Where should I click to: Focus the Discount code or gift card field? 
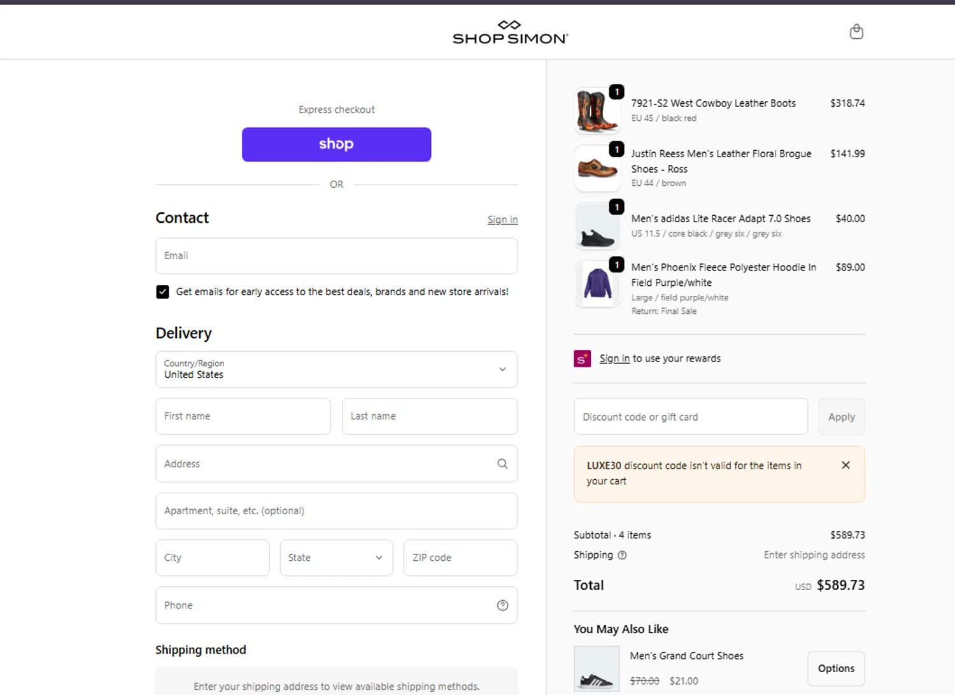pyautogui.click(x=691, y=417)
